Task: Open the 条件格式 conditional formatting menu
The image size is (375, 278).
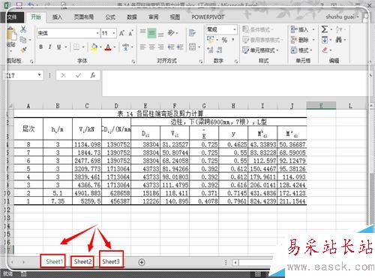Action: [257, 29]
